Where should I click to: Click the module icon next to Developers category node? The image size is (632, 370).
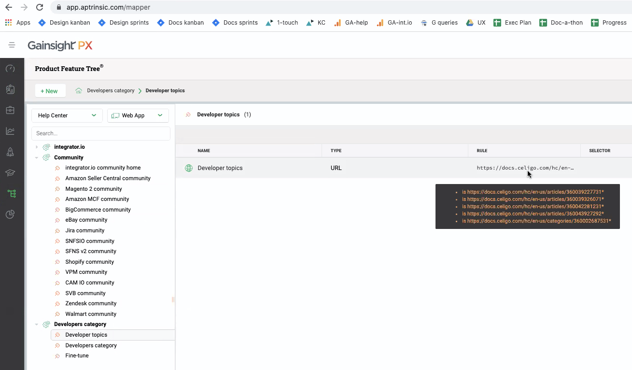click(46, 324)
